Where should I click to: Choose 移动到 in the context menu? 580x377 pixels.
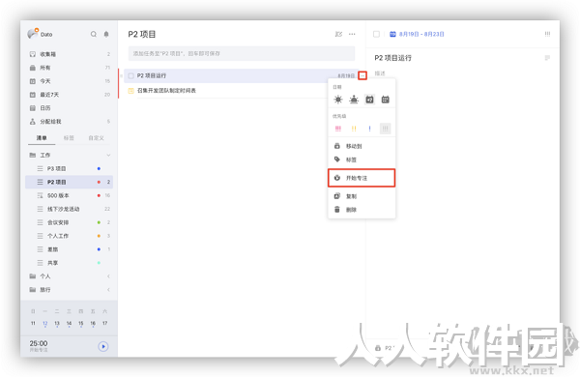[x=362, y=146]
